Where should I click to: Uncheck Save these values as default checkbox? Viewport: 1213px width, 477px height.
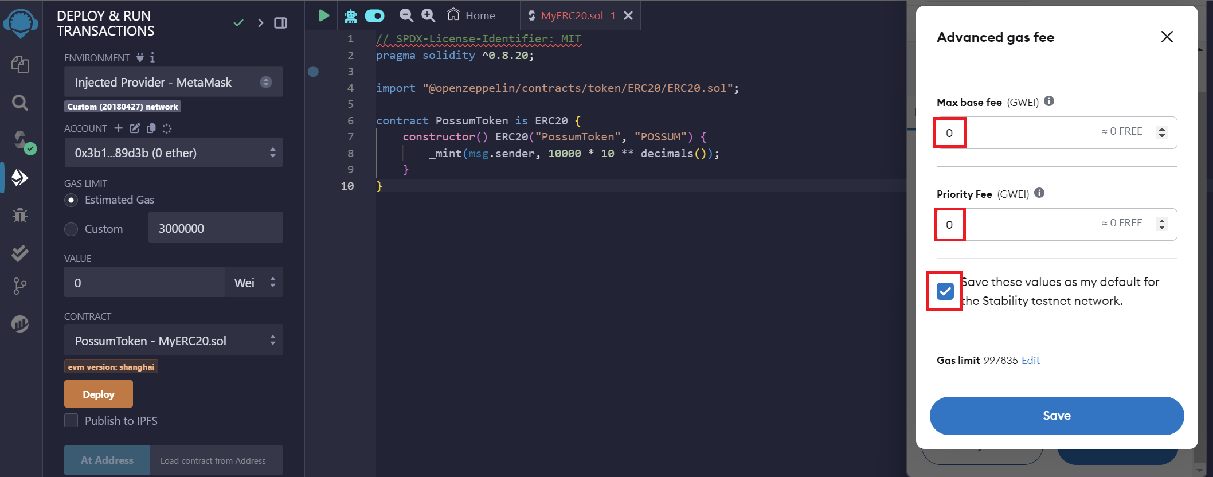[945, 291]
